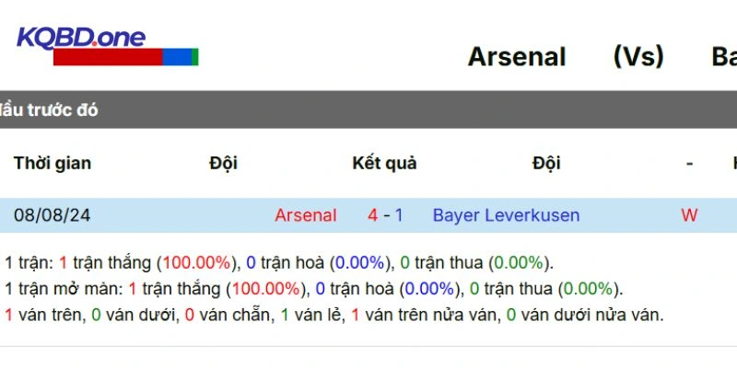The height and width of the screenshot is (368, 737).
Task: Click the red "W" result indicator
Action: [689, 215]
